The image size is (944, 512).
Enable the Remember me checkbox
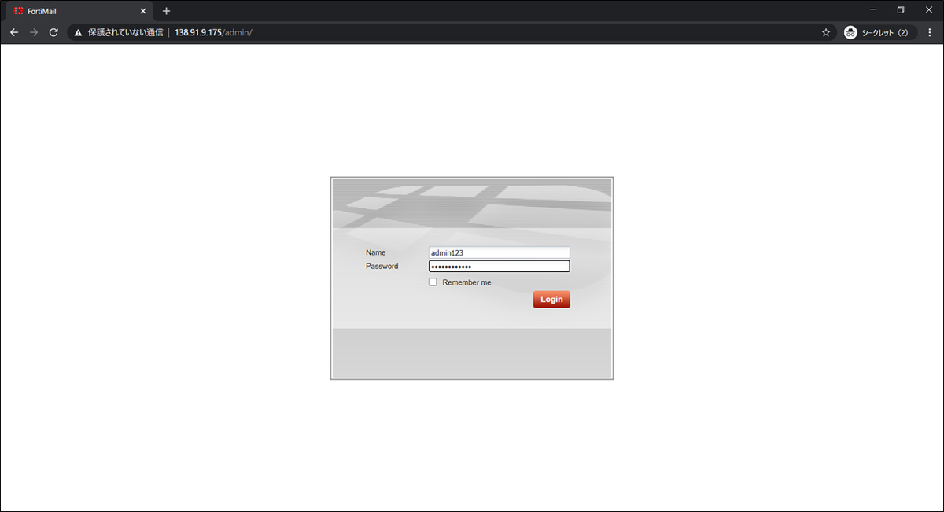(433, 282)
